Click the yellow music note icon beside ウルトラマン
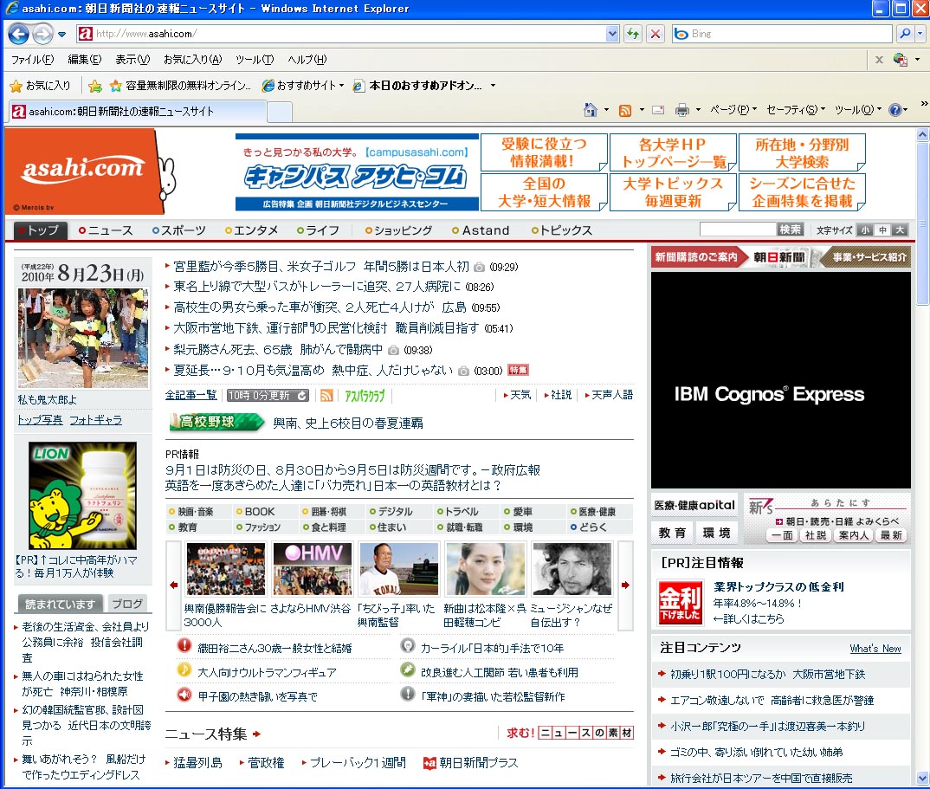The width and height of the screenshot is (930, 789). point(184,669)
